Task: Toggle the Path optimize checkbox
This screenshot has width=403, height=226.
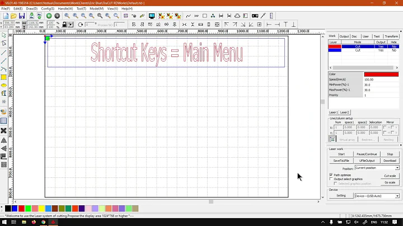Action: tap(331, 175)
